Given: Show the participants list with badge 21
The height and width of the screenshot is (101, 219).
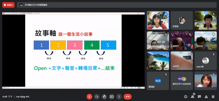Looking at the screenshot, I should point(192,97).
